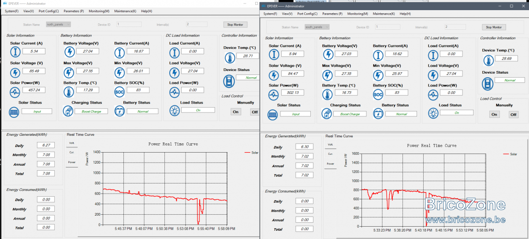
Task: Click the Device Status icon in right window
Action: coord(488,83)
